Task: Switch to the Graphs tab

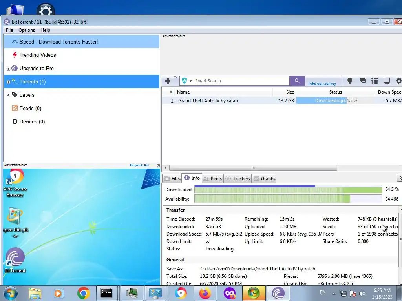Action: coord(265,178)
